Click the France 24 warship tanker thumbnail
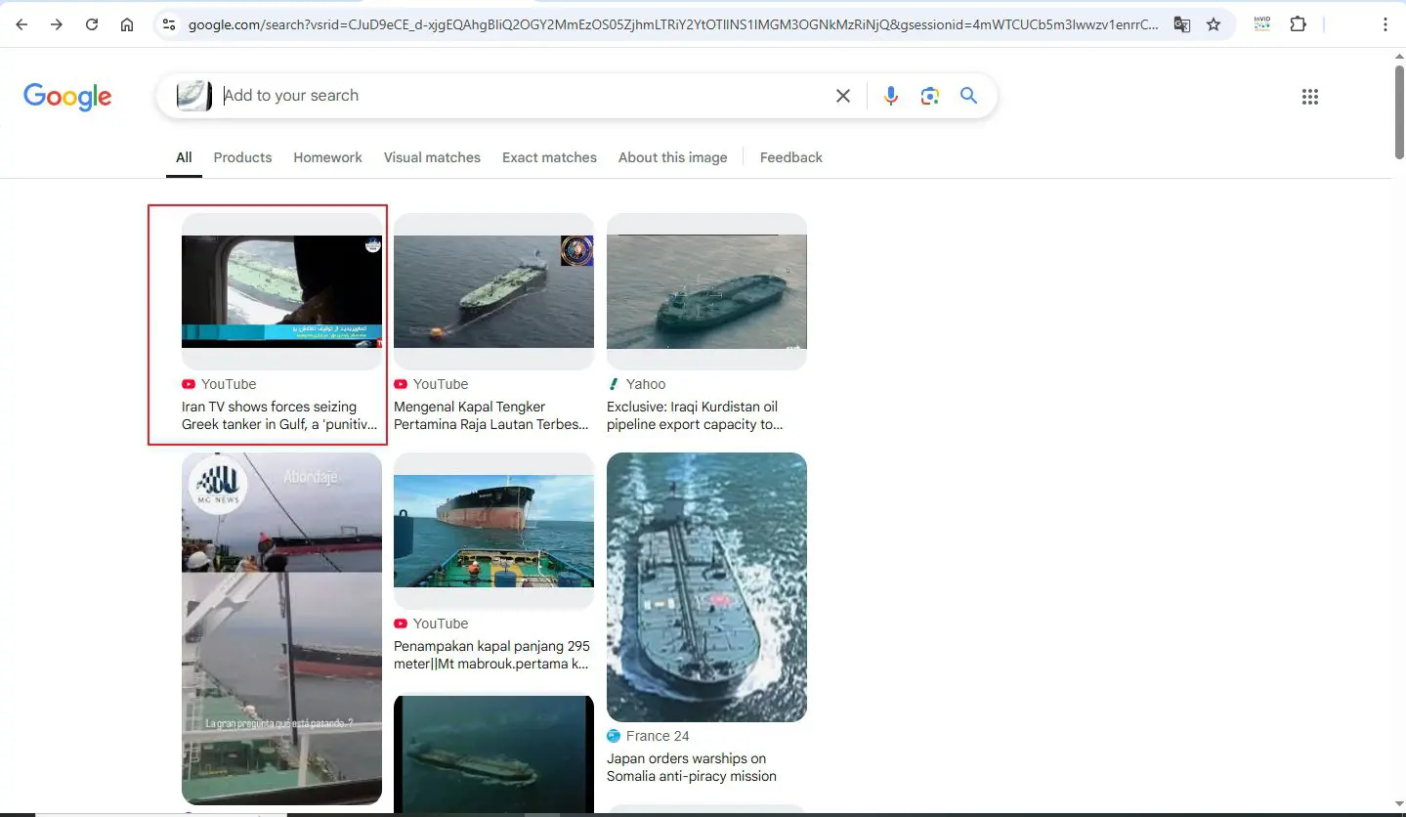The height and width of the screenshot is (817, 1406). click(x=706, y=587)
